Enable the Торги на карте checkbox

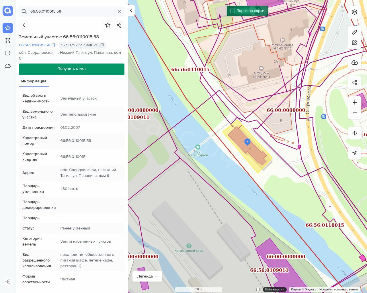pos(233,11)
